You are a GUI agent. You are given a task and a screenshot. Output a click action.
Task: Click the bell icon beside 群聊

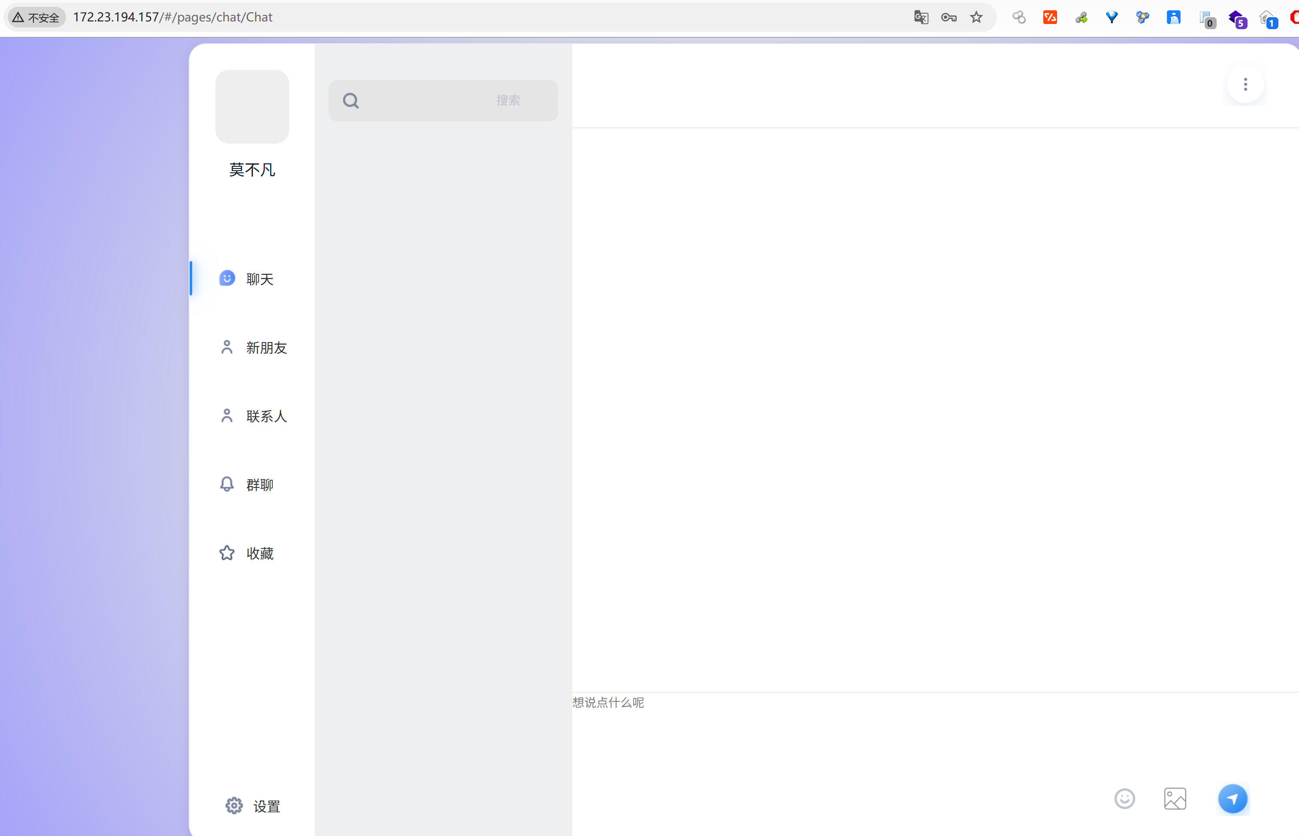tap(227, 484)
